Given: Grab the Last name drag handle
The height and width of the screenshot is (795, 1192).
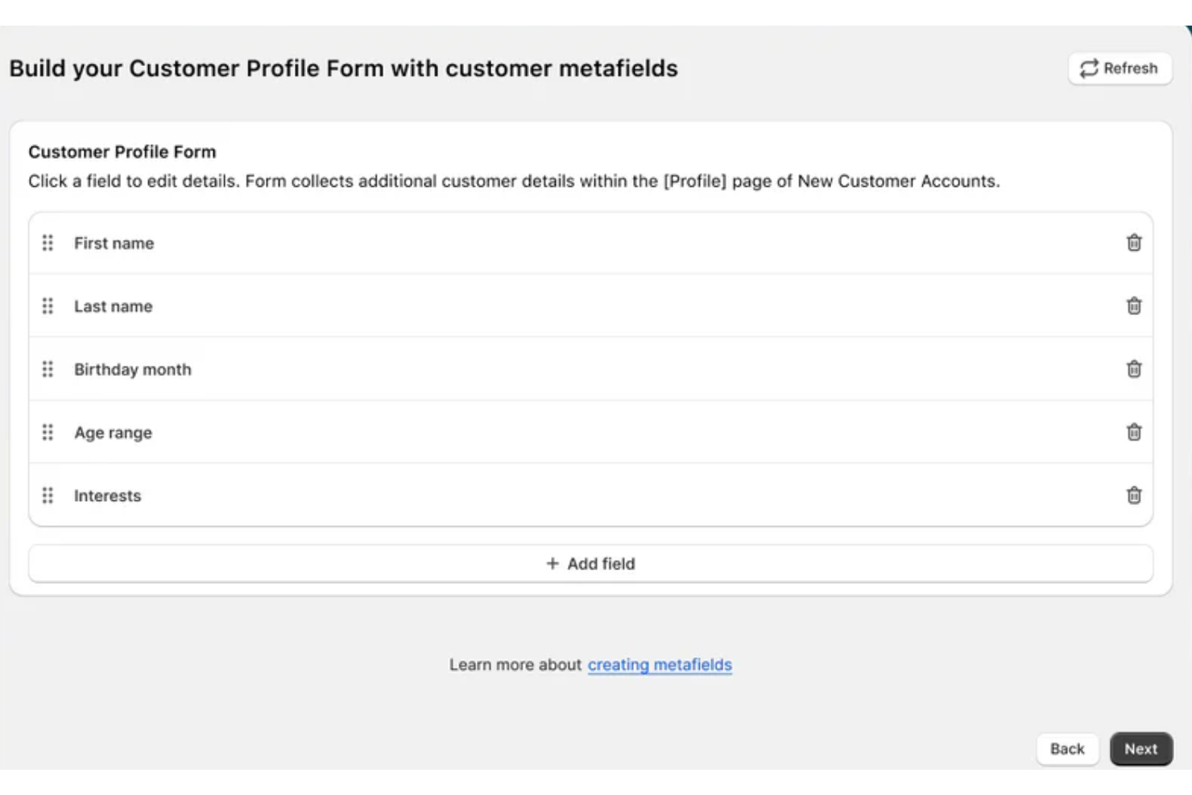Looking at the screenshot, I should pos(48,306).
